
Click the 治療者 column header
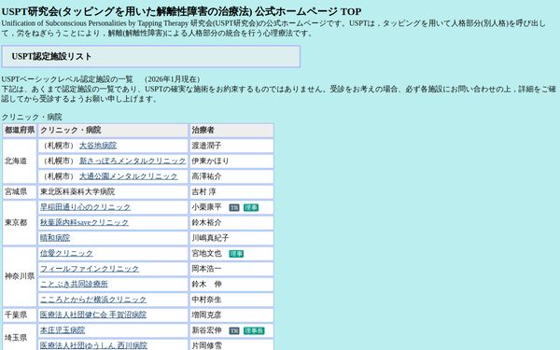click(231, 131)
